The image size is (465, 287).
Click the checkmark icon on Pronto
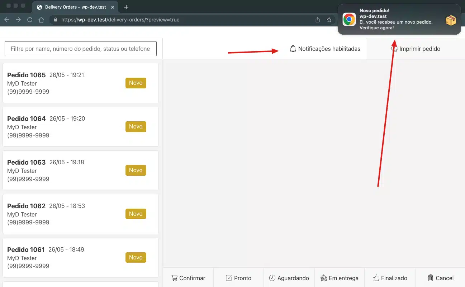(x=229, y=278)
